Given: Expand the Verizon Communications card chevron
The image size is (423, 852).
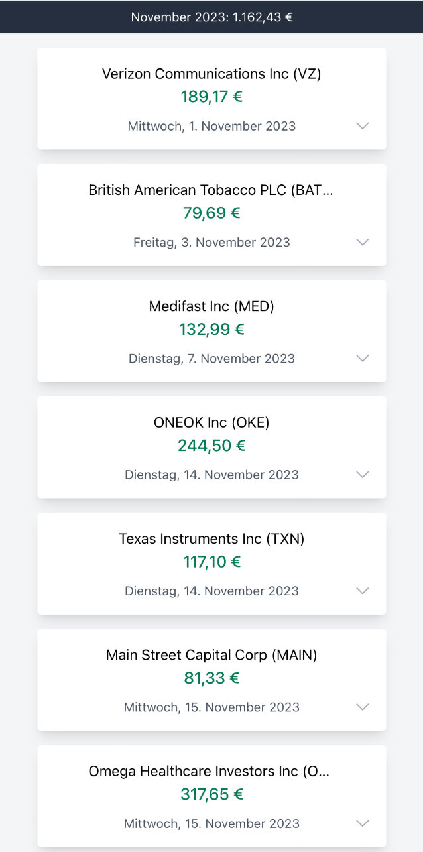Looking at the screenshot, I should point(362,126).
